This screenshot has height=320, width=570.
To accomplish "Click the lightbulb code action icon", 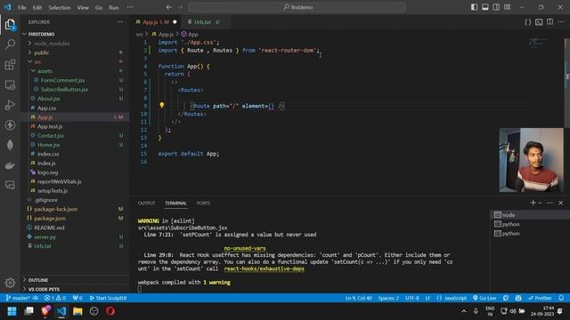I will point(162,105).
